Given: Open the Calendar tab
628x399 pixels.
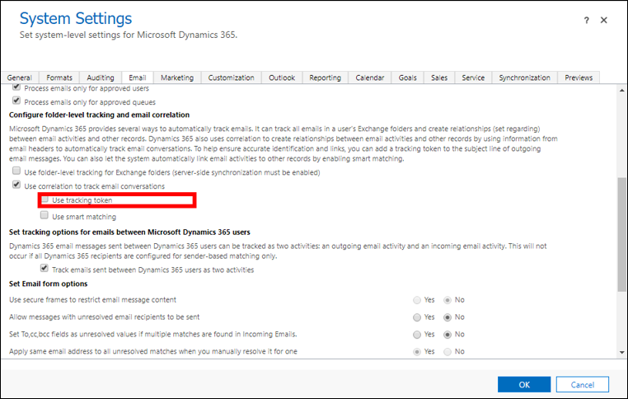Looking at the screenshot, I should pos(370,77).
